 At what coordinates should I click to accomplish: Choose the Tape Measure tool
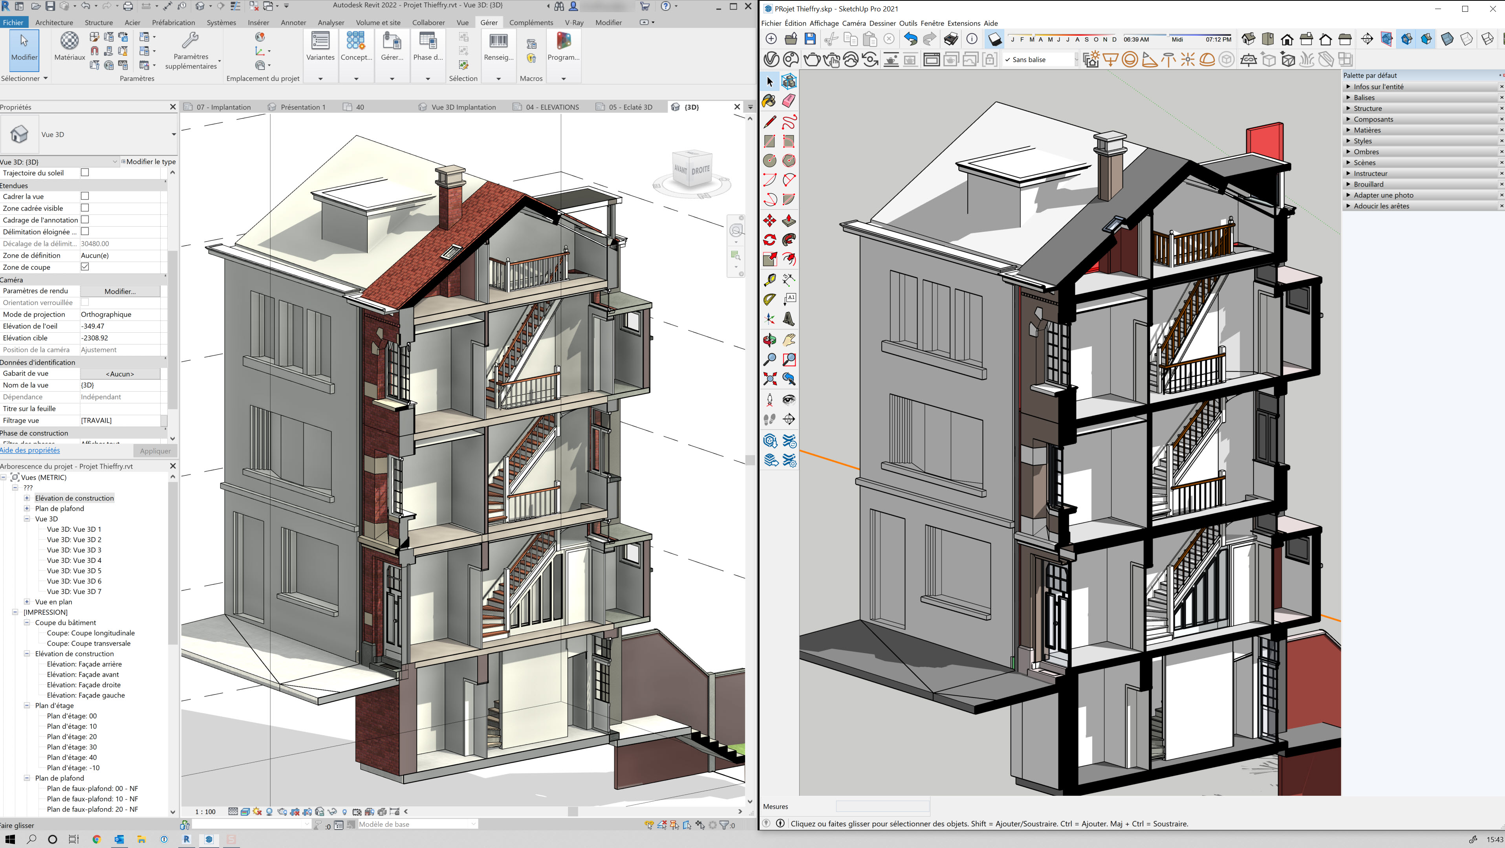(769, 280)
